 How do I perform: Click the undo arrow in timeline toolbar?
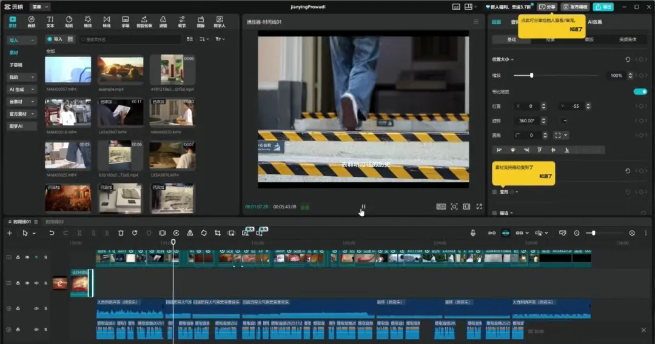coord(52,233)
